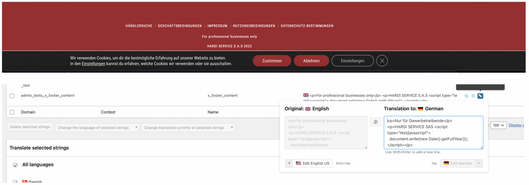Open HÄNDLERSUCHE footer menu item

139,26
